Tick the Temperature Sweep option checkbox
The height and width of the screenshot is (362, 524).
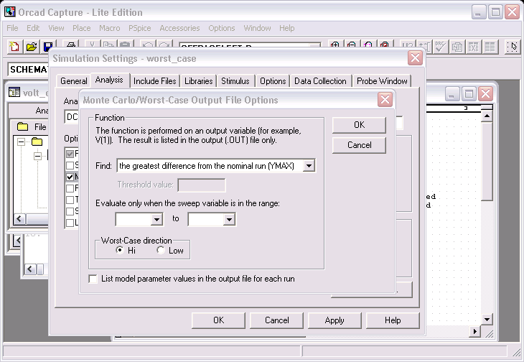coord(70,200)
